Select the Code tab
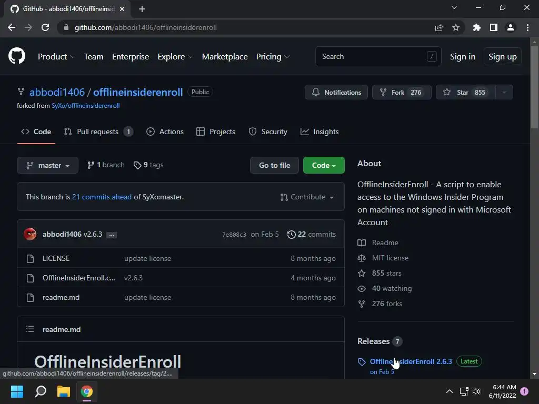The height and width of the screenshot is (404, 539). 36,132
